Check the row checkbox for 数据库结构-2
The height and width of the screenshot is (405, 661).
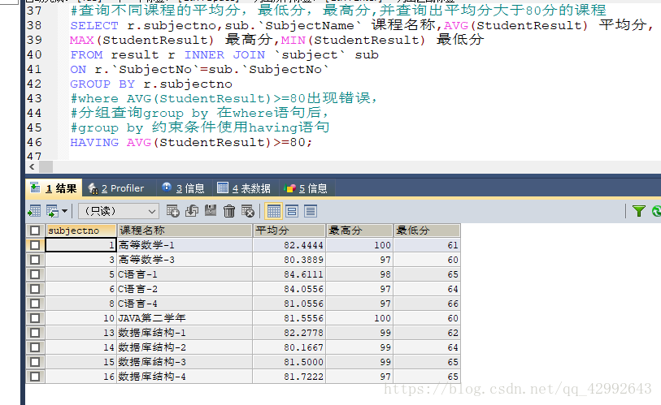pyautogui.click(x=35, y=347)
